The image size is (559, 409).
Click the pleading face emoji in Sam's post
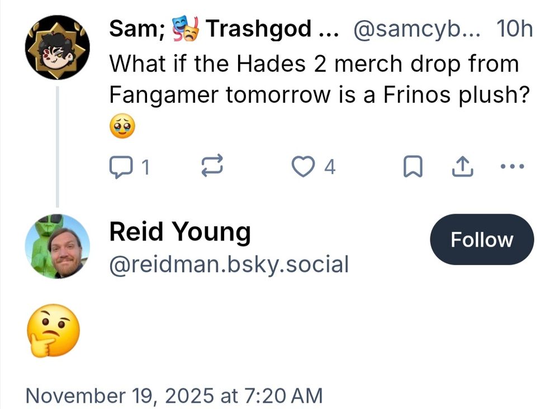coord(121,128)
